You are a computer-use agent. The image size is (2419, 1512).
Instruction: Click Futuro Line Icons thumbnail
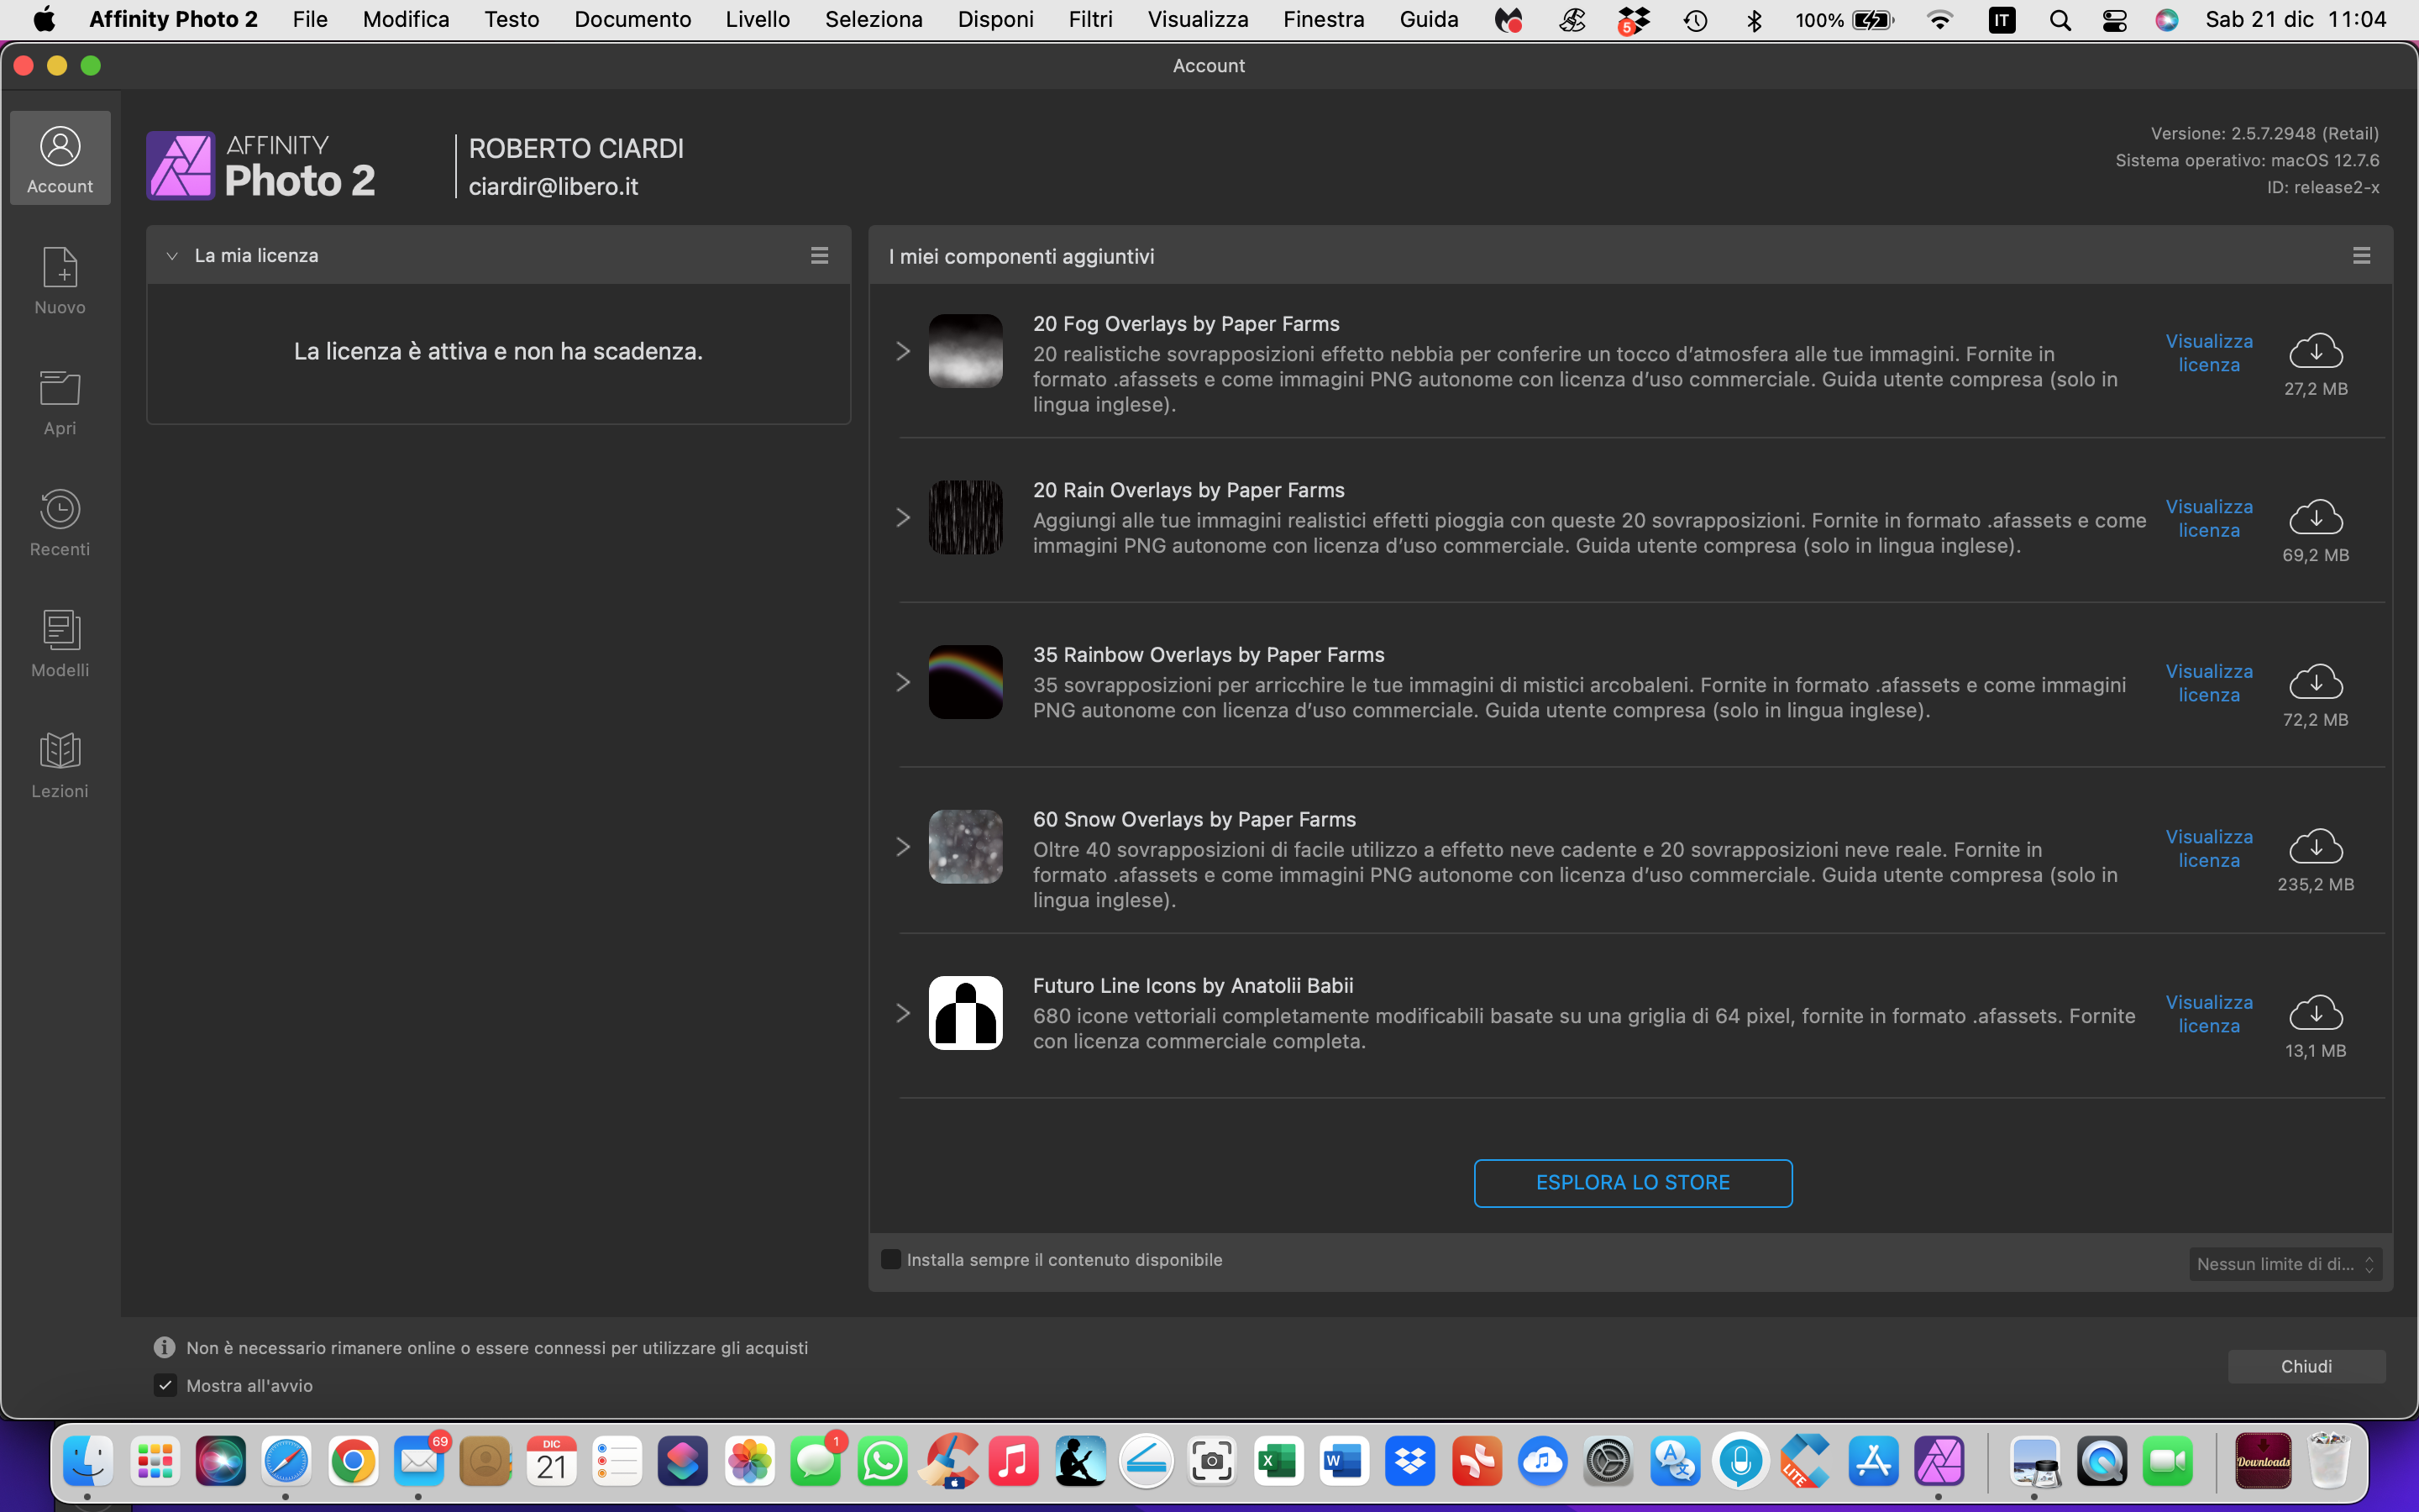pyautogui.click(x=966, y=1013)
